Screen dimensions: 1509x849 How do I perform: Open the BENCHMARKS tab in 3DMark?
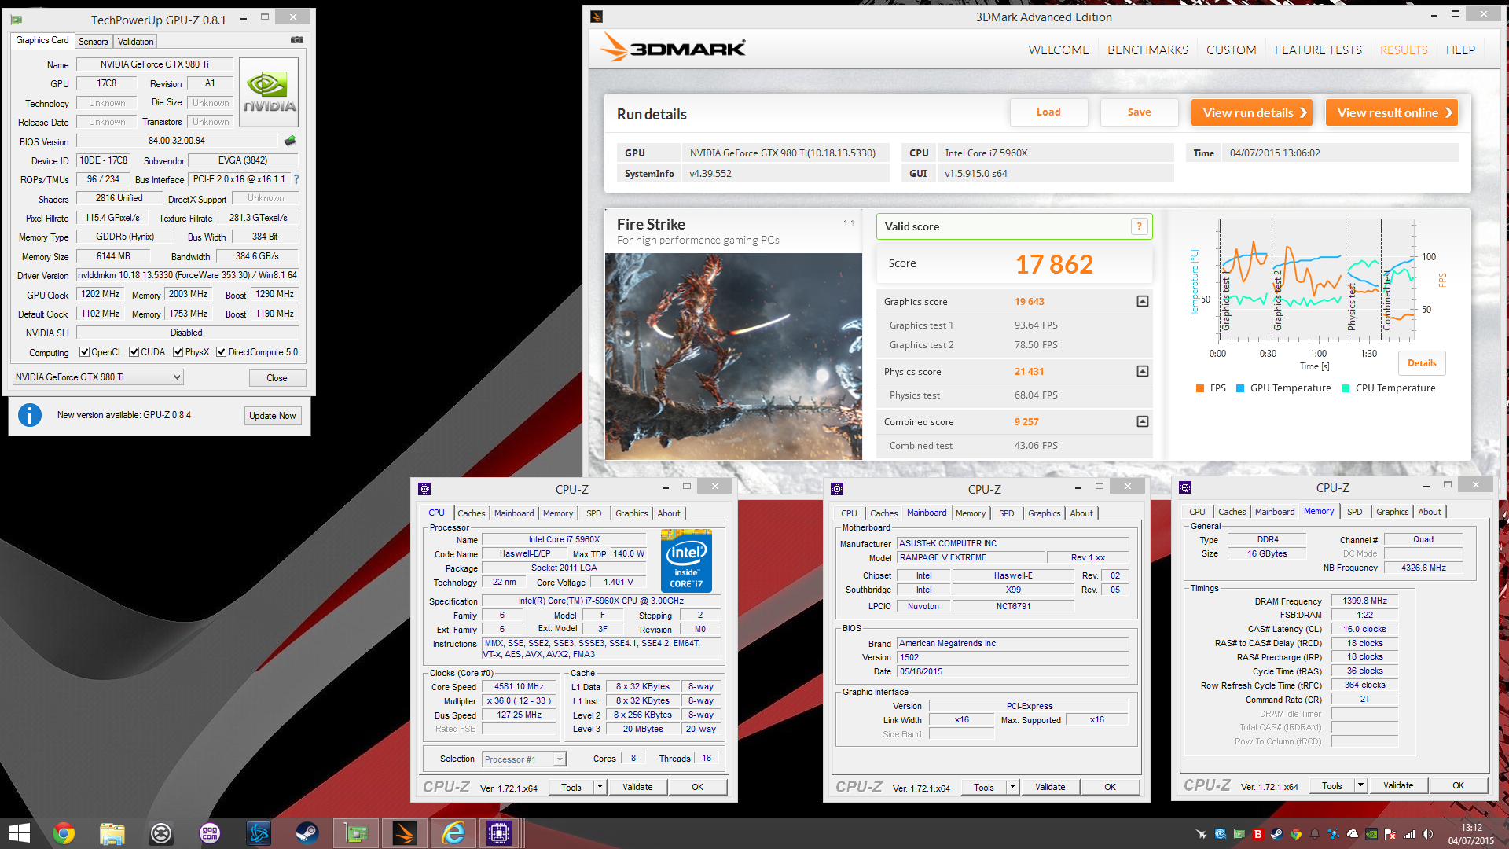pos(1147,50)
